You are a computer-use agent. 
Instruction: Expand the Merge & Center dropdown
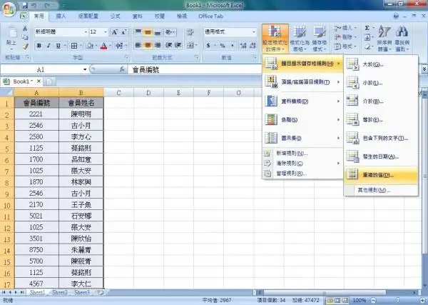pos(196,46)
